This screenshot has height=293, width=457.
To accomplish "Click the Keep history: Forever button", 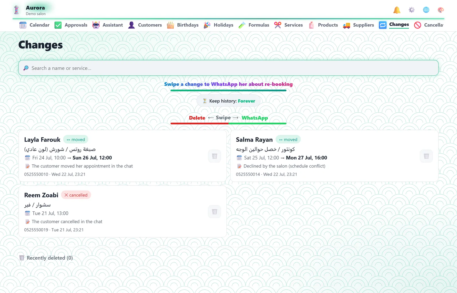I will (x=228, y=101).
